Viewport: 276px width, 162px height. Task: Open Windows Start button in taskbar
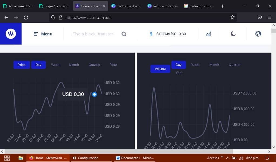click(x=7, y=158)
